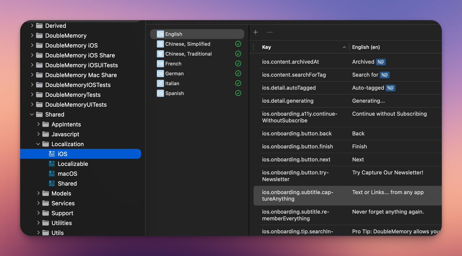Click the Chinese, Simplified completion checkmark
This screenshot has width=462, height=256.
[x=238, y=44]
